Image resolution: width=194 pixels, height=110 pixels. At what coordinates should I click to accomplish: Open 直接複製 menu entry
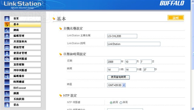click(25, 64)
